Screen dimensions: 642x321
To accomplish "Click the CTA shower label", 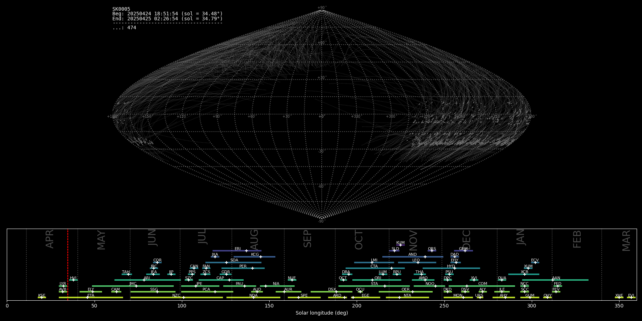I will 374,266.
